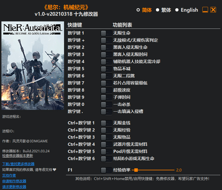Turn on Pod升级无需材料 toggle
Image resolution: width=222 pixels, height=190 pixels.
pyautogui.click(x=106, y=151)
